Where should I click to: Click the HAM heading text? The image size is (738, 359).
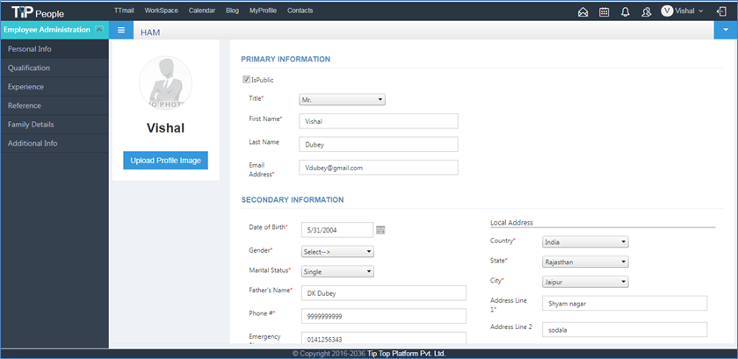tap(150, 32)
